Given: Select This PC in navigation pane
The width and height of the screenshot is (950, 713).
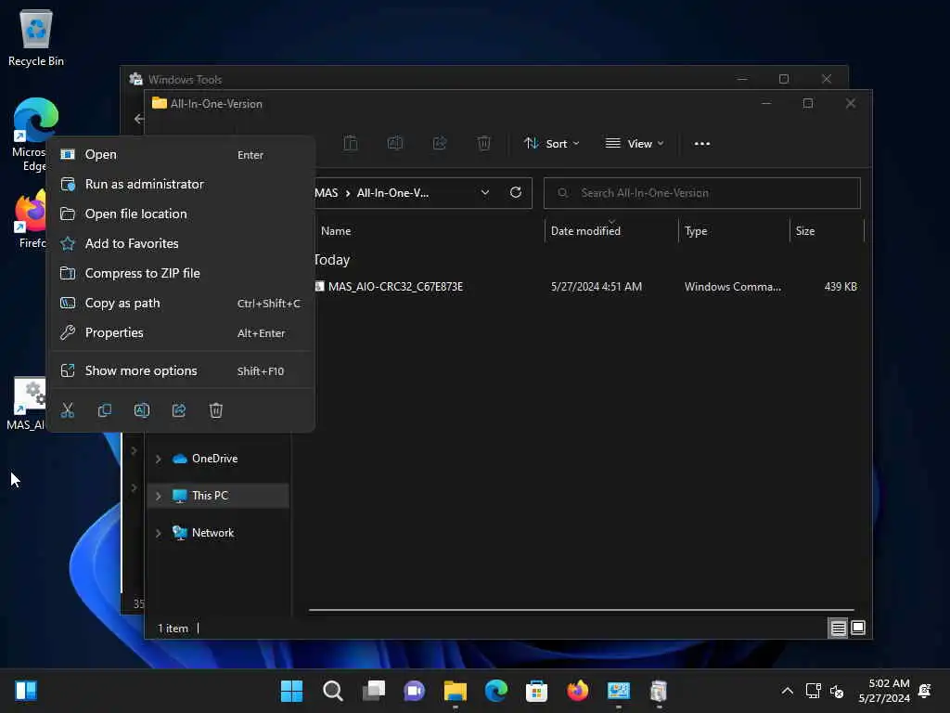Looking at the screenshot, I should 210,496.
